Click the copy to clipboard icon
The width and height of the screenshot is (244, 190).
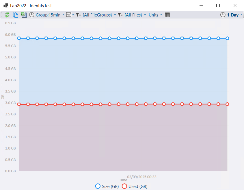pyautogui.click(x=15, y=15)
